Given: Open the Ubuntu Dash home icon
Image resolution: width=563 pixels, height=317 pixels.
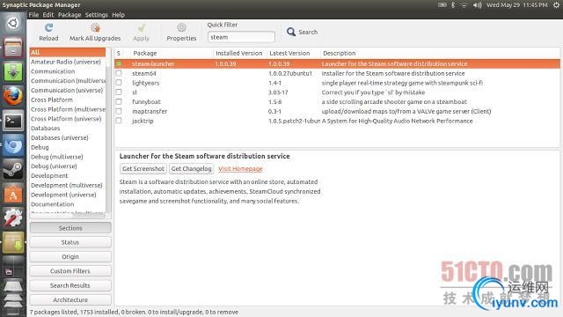Looking at the screenshot, I should (13, 24).
